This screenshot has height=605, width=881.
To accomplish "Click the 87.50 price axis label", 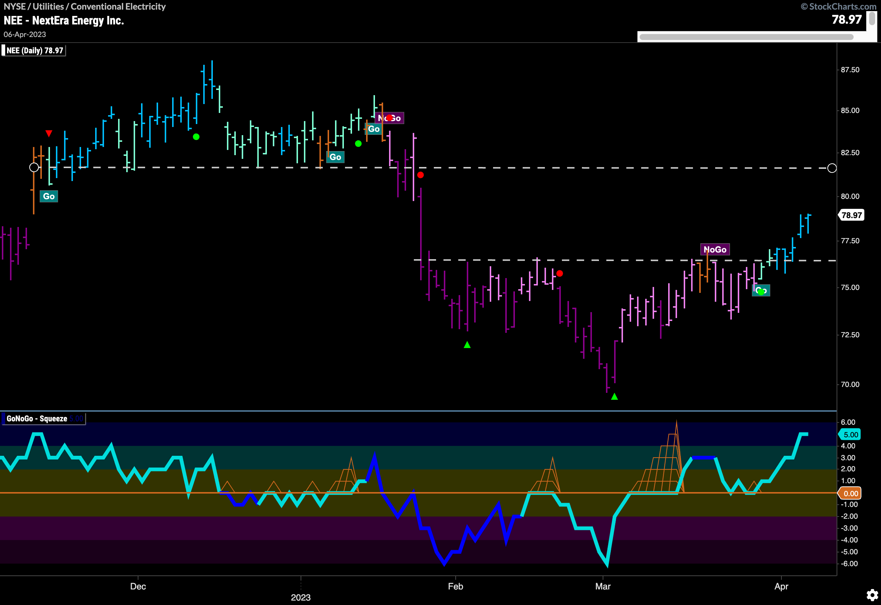I will [850, 70].
